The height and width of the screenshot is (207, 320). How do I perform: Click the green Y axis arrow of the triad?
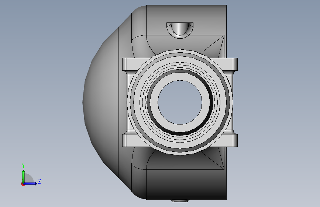tap(24, 176)
